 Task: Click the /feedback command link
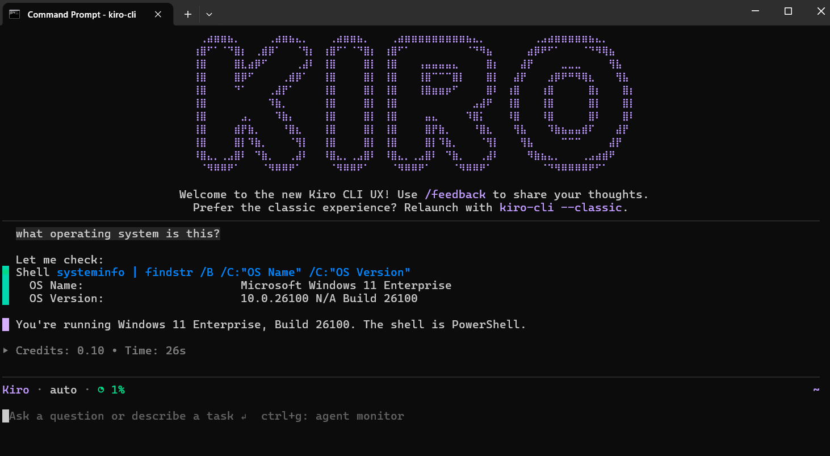pyautogui.click(x=455, y=194)
